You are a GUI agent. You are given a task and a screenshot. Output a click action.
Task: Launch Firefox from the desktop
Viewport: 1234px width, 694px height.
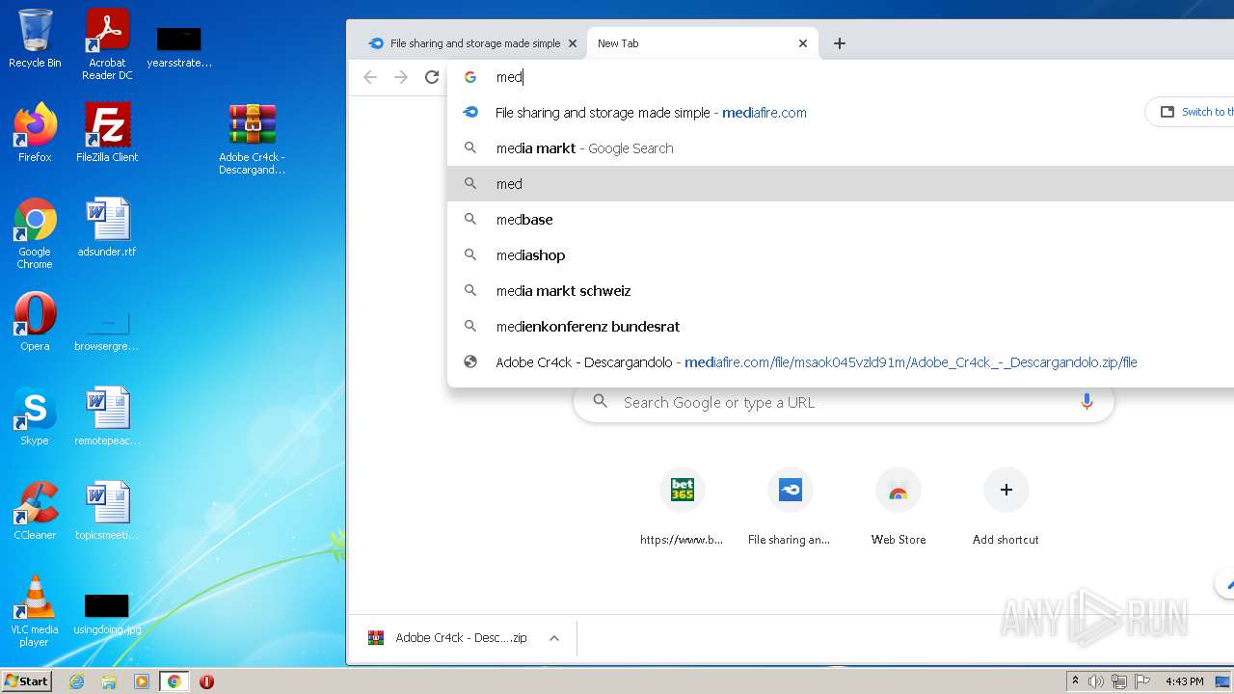pos(35,133)
